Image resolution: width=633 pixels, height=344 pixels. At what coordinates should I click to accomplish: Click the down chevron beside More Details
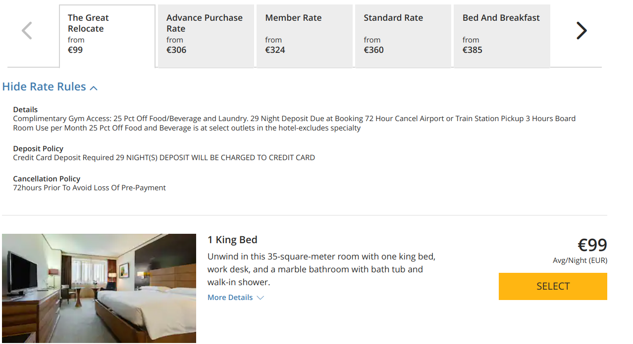[x=261, y=298]
